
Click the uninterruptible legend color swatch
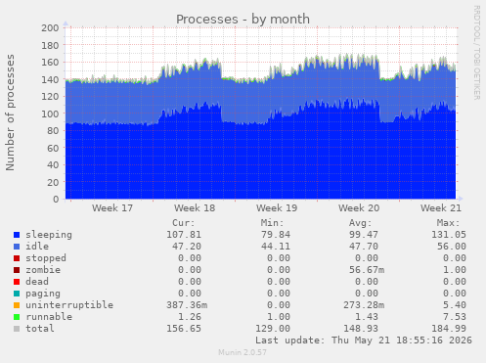[x=17, y=305]
